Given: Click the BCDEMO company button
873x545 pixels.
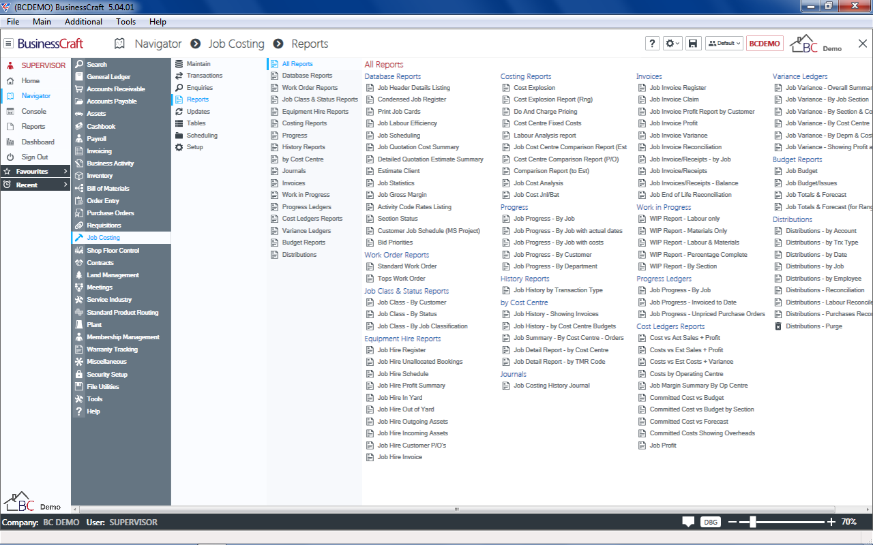Looking at the screenshot, I should pos(765,44).
